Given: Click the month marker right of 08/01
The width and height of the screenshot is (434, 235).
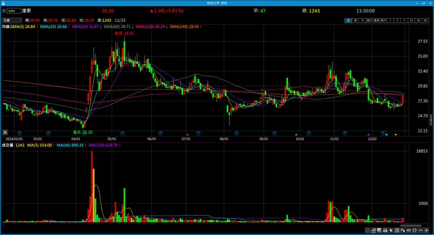Looking at the screenshot, I should (237, 133).
